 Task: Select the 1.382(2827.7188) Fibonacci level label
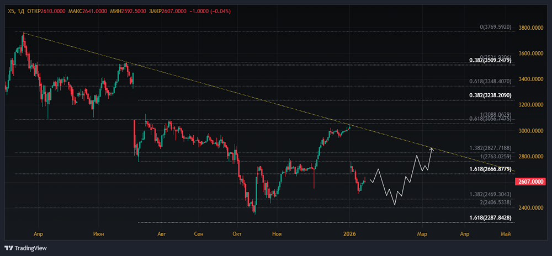tap(490, 148)
